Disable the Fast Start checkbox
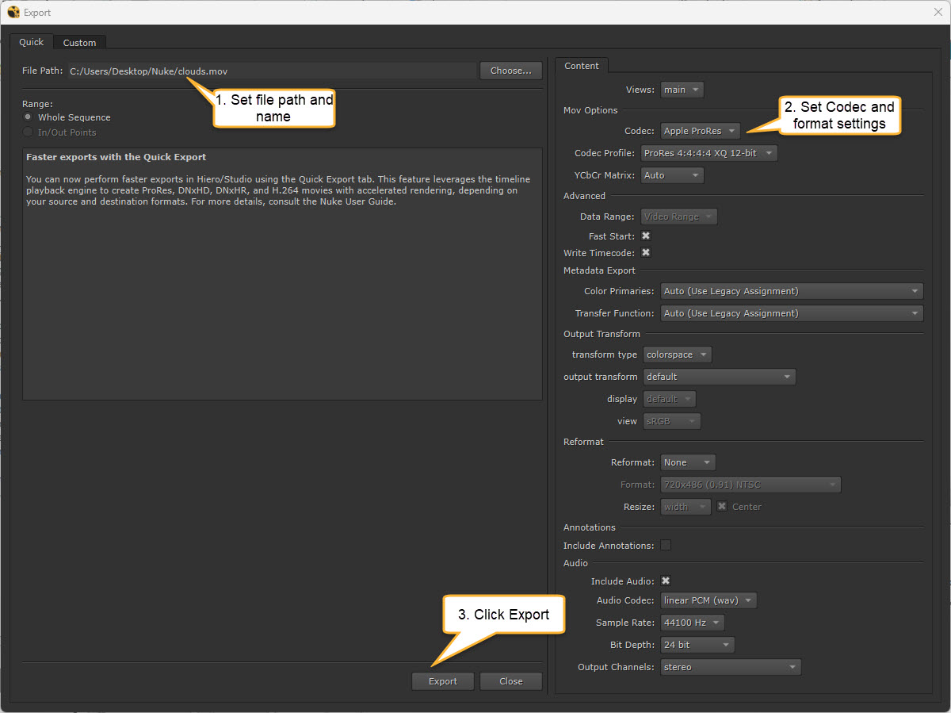 click(x=646, y=236)
